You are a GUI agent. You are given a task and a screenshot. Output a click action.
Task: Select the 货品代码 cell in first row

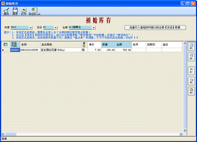coord(15,50)
